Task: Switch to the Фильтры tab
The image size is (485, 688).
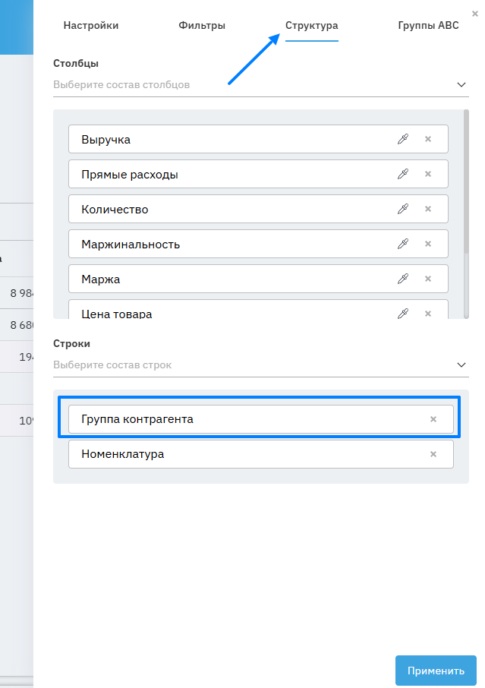Action: [x=202, y=26]
